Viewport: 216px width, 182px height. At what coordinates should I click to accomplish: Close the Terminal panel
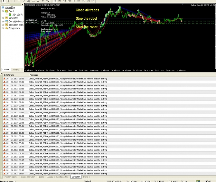[1, 74]
